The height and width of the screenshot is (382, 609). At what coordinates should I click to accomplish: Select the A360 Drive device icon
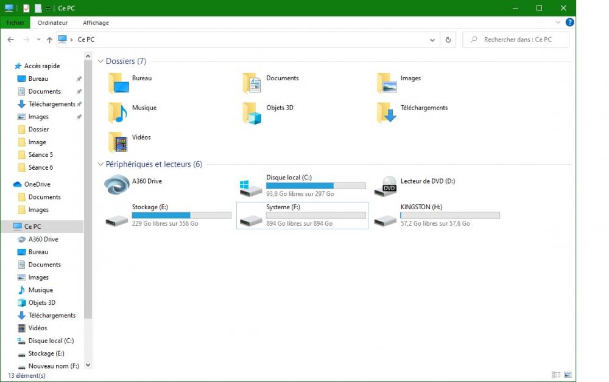[x=116, y=185]
